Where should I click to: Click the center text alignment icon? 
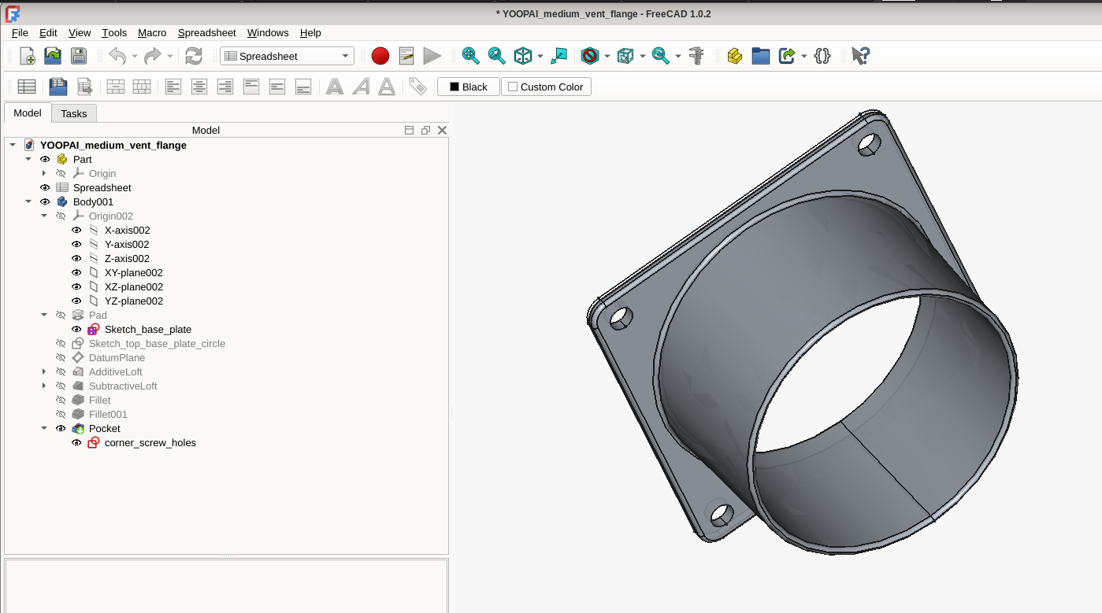(199, 87)
